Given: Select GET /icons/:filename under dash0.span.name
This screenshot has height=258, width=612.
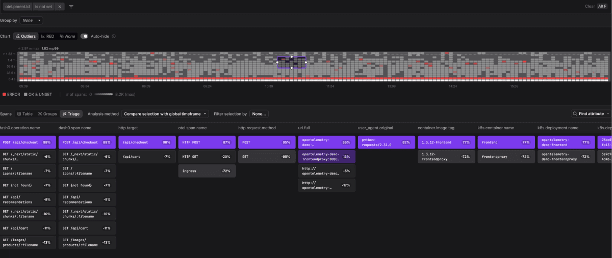Looking at the screenshot, I should click(87, 171).
